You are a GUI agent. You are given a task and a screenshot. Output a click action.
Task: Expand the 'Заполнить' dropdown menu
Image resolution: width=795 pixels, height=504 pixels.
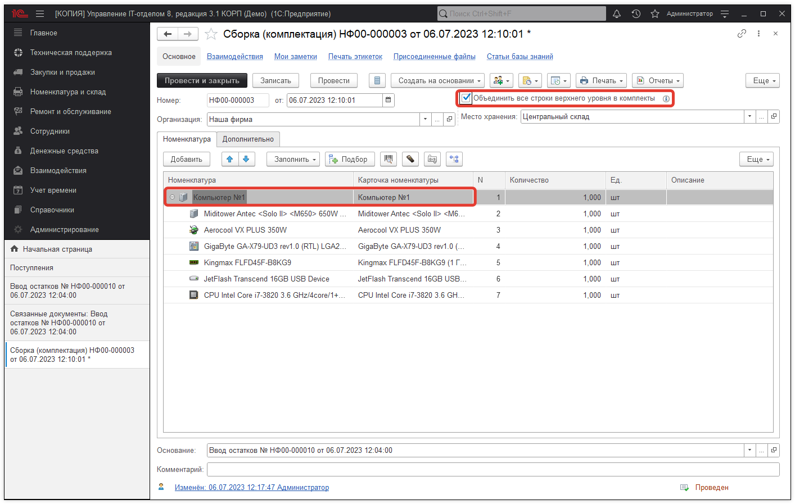pos(293,159)
